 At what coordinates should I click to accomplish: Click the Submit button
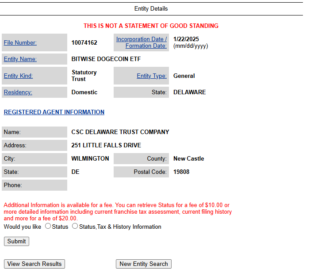pyautogui.click(x=17, y=241)
